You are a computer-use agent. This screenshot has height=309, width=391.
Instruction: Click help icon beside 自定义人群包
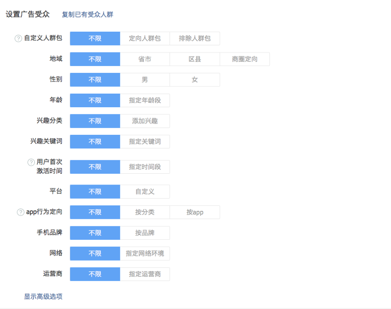tap(19, 38)
